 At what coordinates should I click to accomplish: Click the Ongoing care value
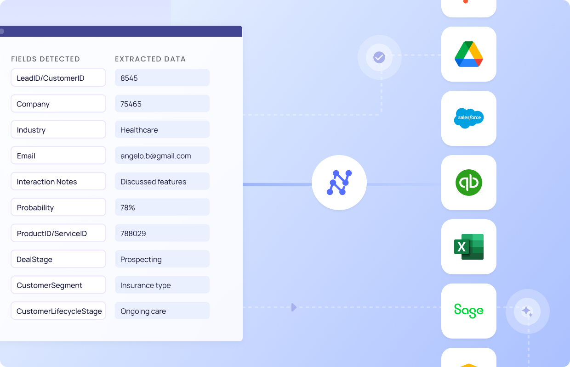coord(162,311)
